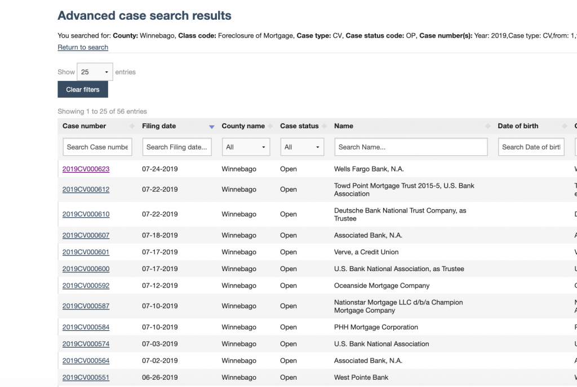Open case 2019CV000610
The image size is (577, 387).
coord(86,214)
